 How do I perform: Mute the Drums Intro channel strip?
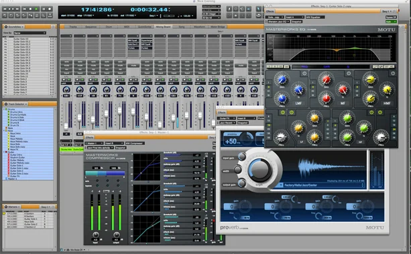click(x=66, y=66)
